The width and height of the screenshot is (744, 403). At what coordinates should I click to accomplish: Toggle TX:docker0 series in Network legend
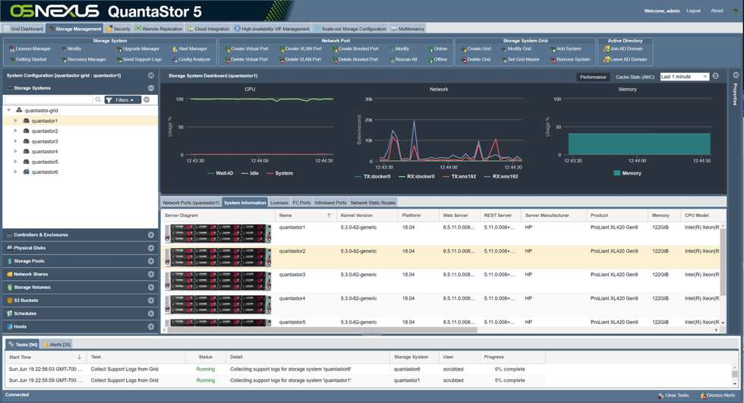(x=373, y=176)
